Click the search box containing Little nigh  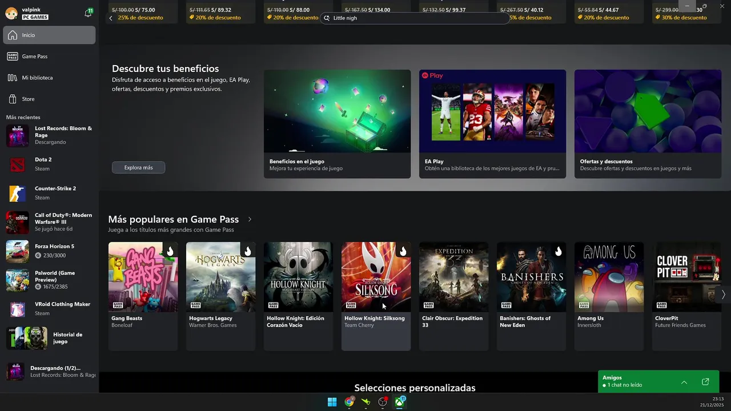pos(415,18)
